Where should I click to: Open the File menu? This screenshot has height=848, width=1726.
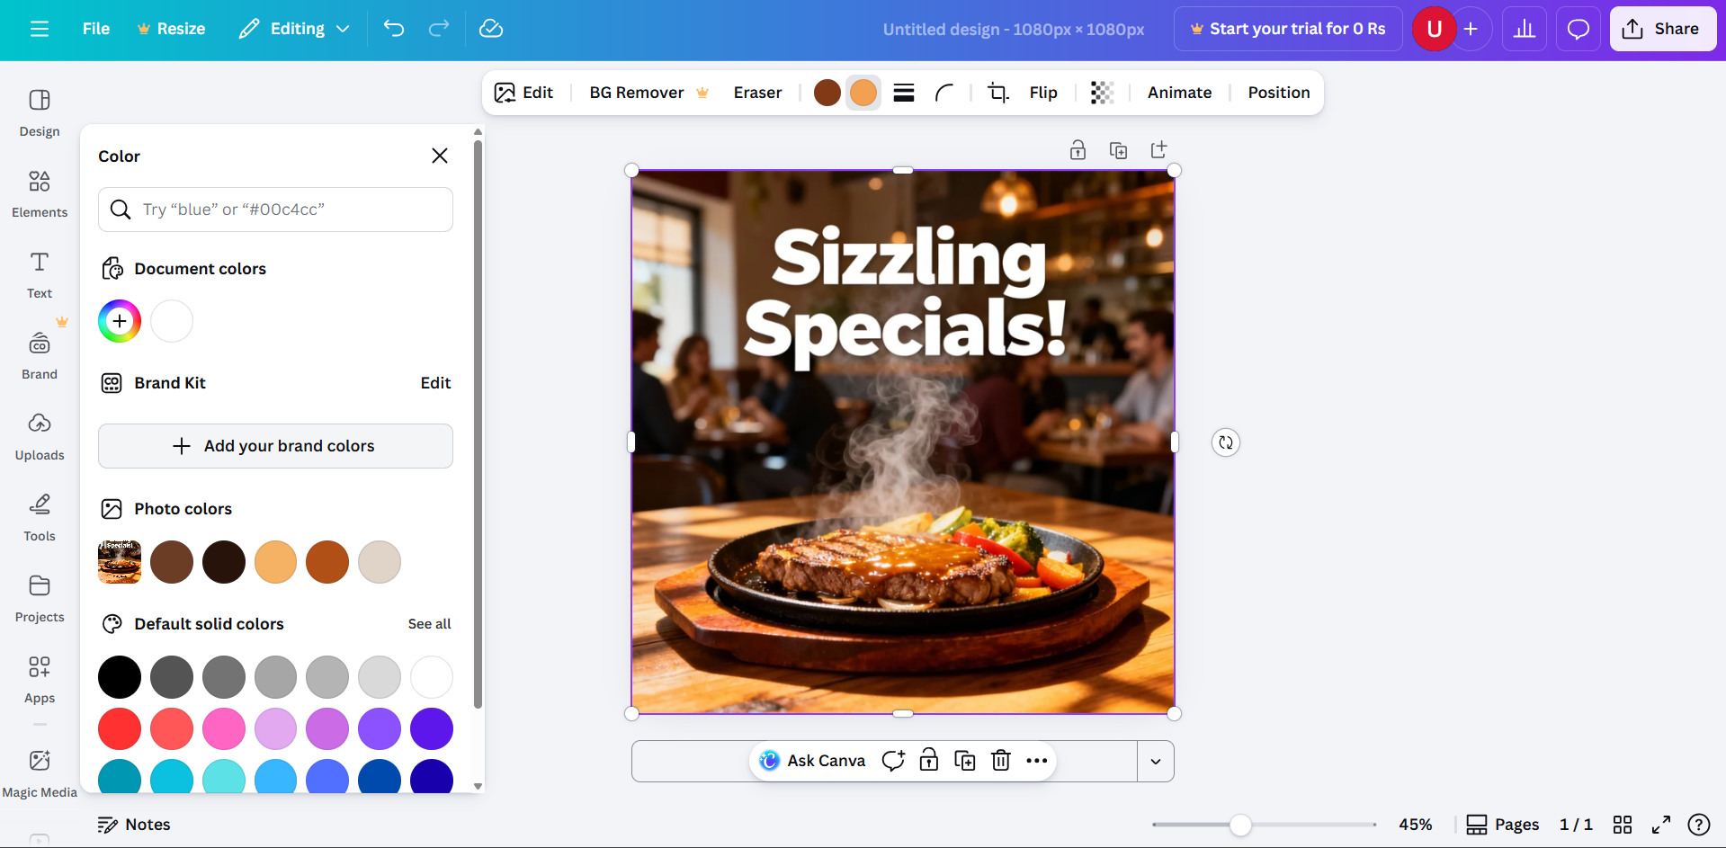click(x=95, y=28)
